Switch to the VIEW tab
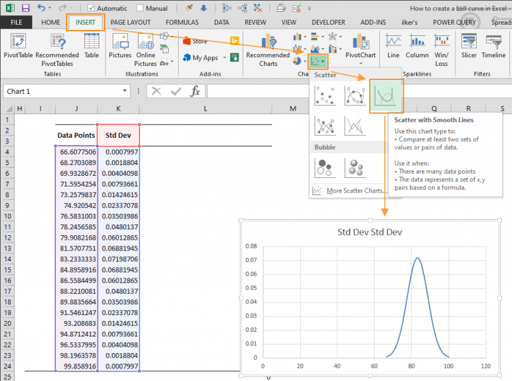This screenshot has width=512, height=381. click(x=289, y=22)
